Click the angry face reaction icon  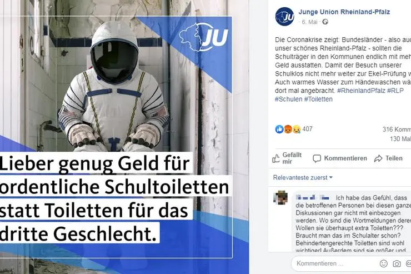288,129
